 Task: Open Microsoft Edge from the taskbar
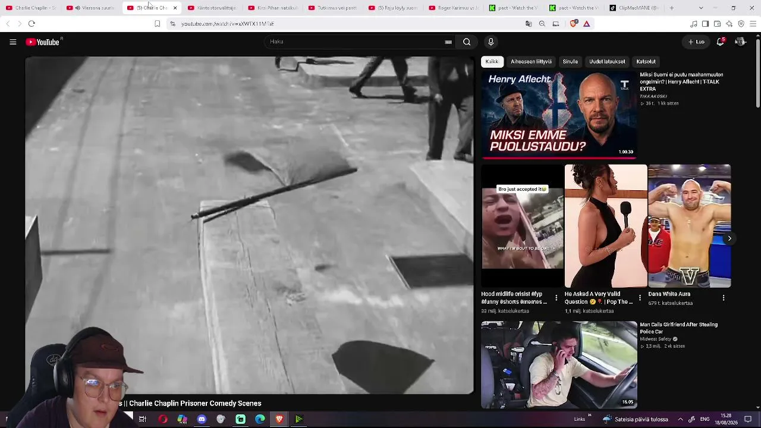[260, 419]
